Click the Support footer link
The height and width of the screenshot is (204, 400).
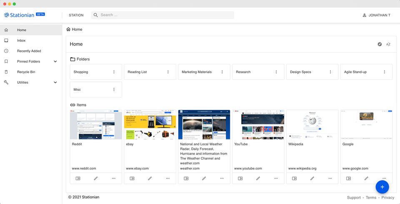354,197
